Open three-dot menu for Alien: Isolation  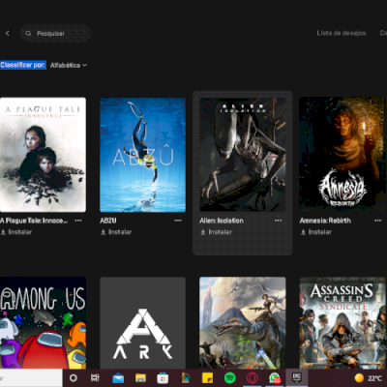tap(278, 221)
